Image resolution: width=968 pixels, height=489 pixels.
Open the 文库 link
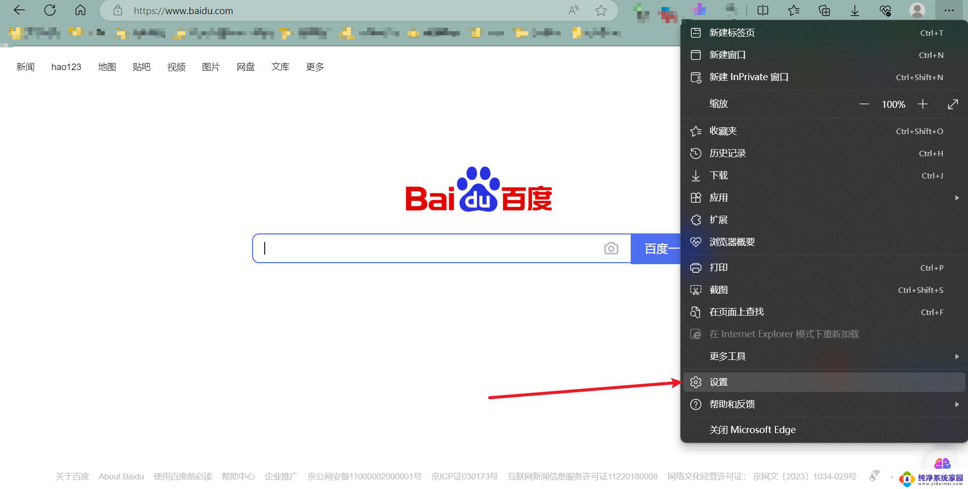(280, 67)
